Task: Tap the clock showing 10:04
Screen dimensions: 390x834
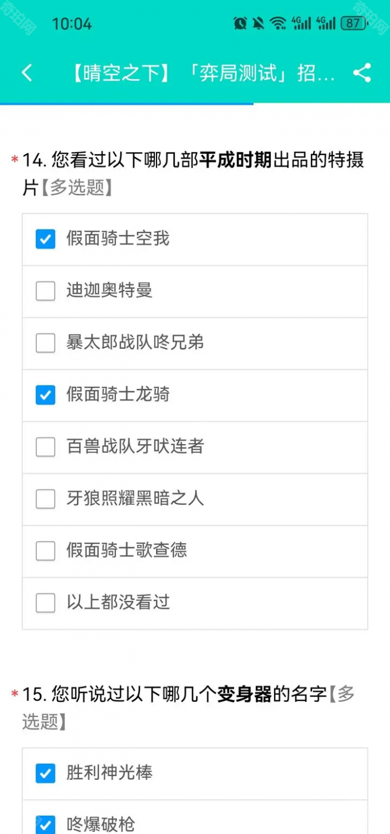Action: tap(71, 23)
